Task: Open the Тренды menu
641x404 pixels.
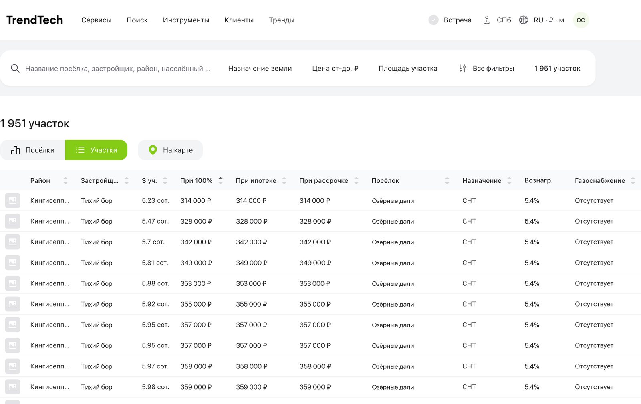Action: (282, 20)
